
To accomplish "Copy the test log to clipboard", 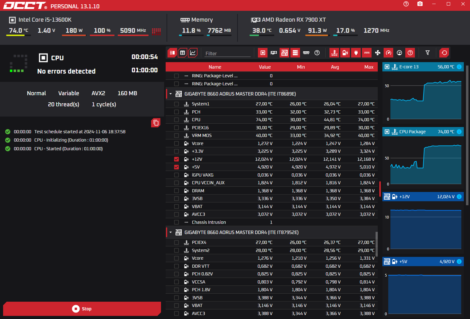I will click(x=156, y=123).
